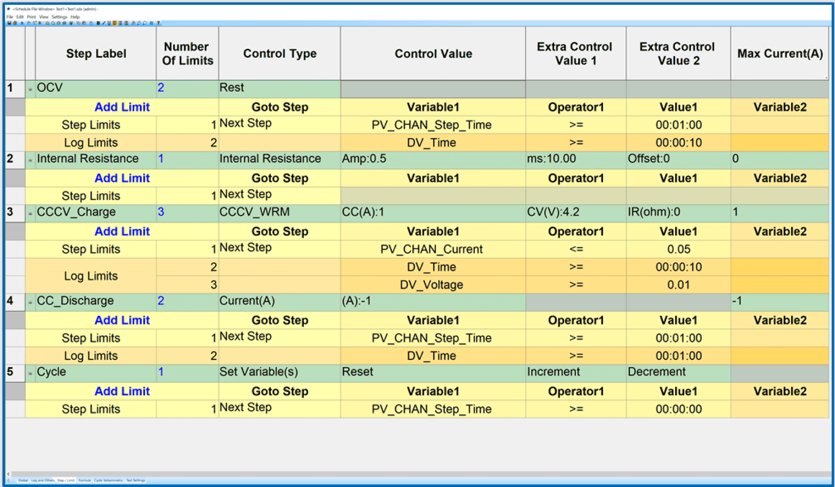Click the 00:00:00 value cell
This screenshot has width=835, height=487.
(679, 409)
